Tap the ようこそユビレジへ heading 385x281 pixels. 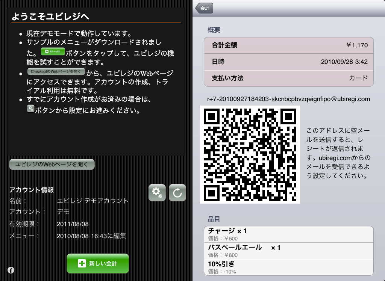tap(50, 17)
